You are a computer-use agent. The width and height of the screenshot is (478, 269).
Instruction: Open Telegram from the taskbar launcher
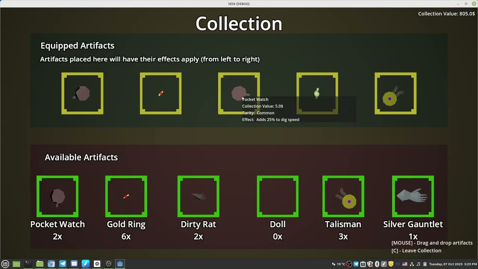[63, 264]
